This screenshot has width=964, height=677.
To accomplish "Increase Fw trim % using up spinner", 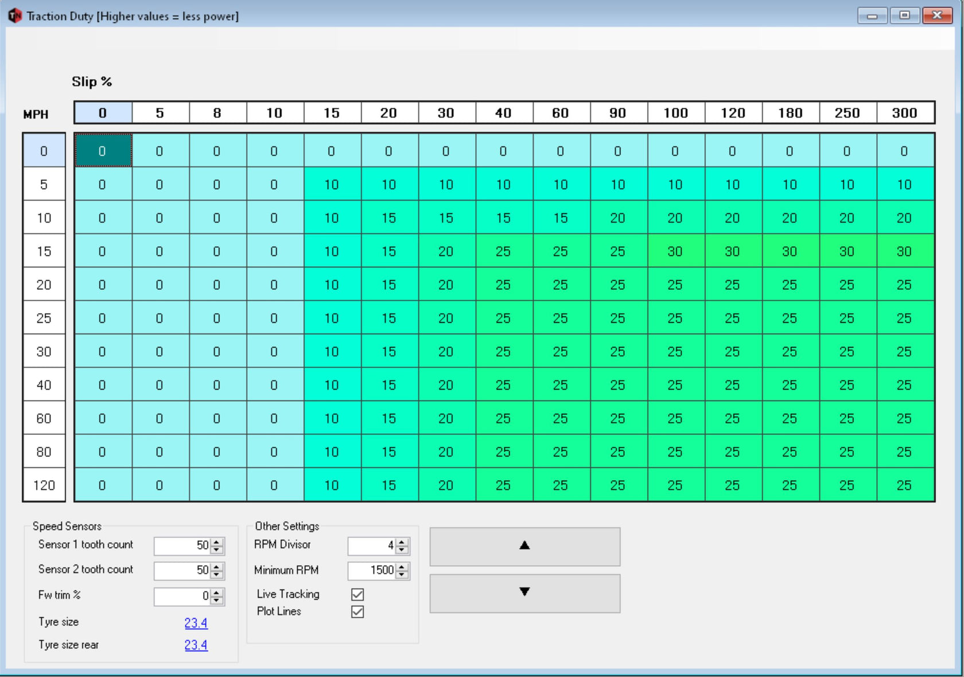I will click(x=217, y=593).
